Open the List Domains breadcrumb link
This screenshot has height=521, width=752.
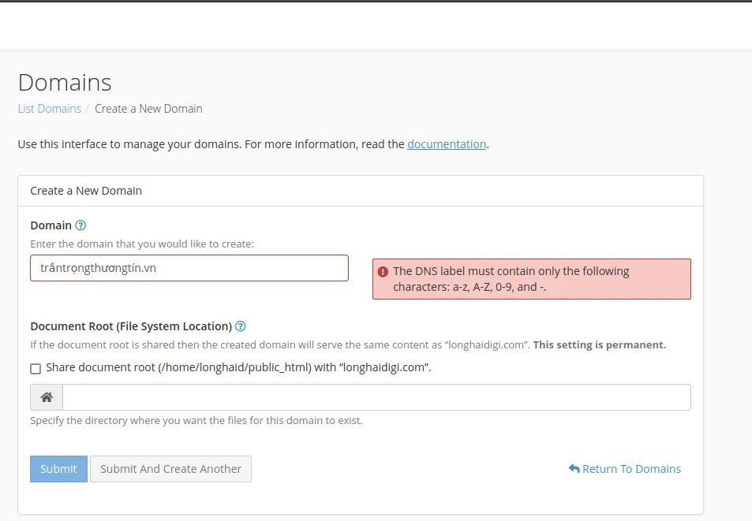tap(49, 109)
